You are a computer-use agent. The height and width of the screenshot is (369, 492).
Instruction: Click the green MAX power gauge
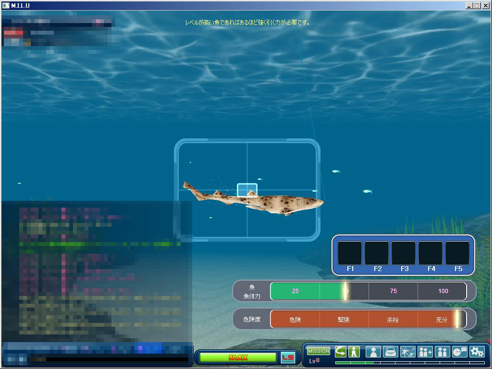(x=238, y=357)
